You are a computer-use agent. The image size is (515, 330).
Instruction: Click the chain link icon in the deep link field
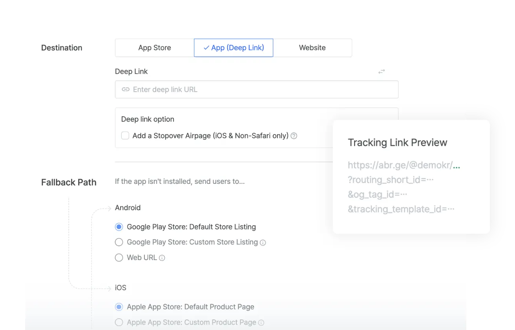click(x=125, y=89)
